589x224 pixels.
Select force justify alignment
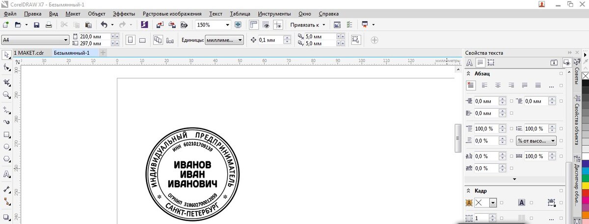(538, 85)
